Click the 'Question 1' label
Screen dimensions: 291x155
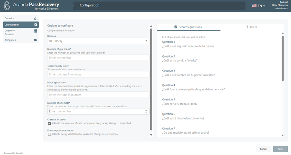(168, 42)
